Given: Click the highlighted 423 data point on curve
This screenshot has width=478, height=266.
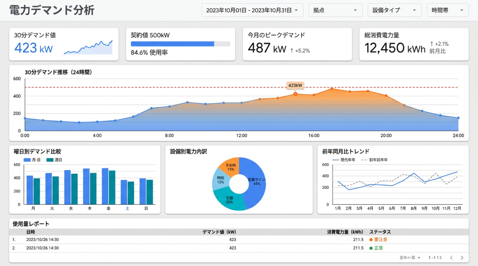Looking at the screenshot, I should [x=295, y=94].
